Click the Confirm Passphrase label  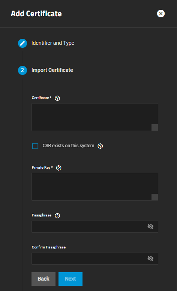pyautogui.click(x=49, y=247)
